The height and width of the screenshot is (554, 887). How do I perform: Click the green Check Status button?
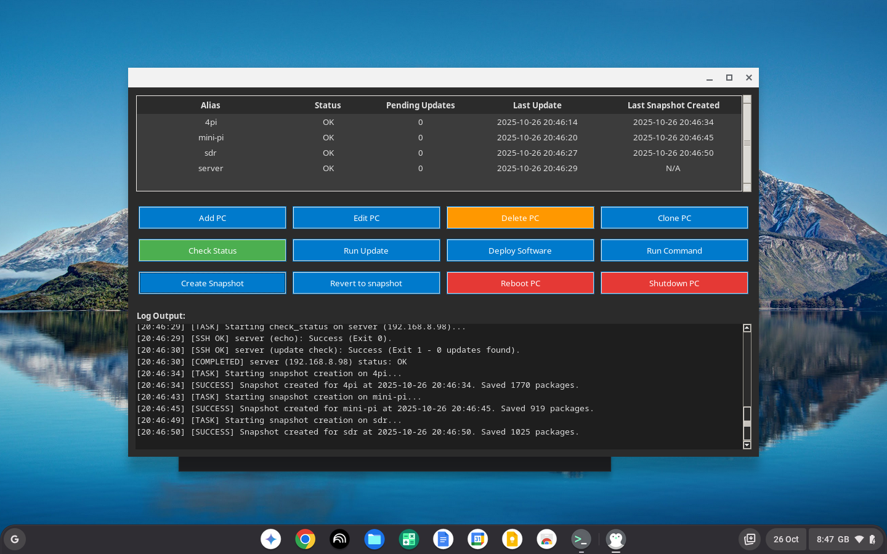click(213, 251)
